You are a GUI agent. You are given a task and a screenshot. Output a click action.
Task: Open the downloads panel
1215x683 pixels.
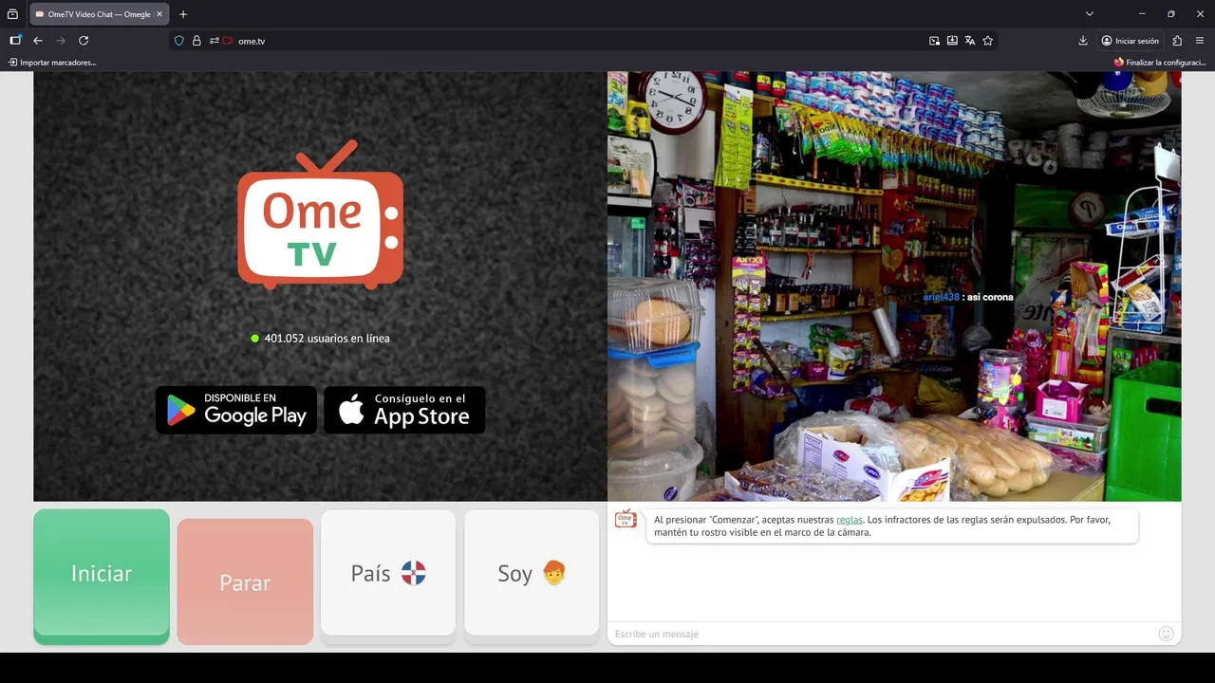[1083, 41]
